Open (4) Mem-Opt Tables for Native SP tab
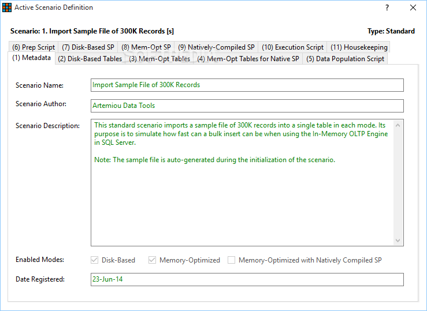Viewport: 427px width, 311px height. point(248,59)
